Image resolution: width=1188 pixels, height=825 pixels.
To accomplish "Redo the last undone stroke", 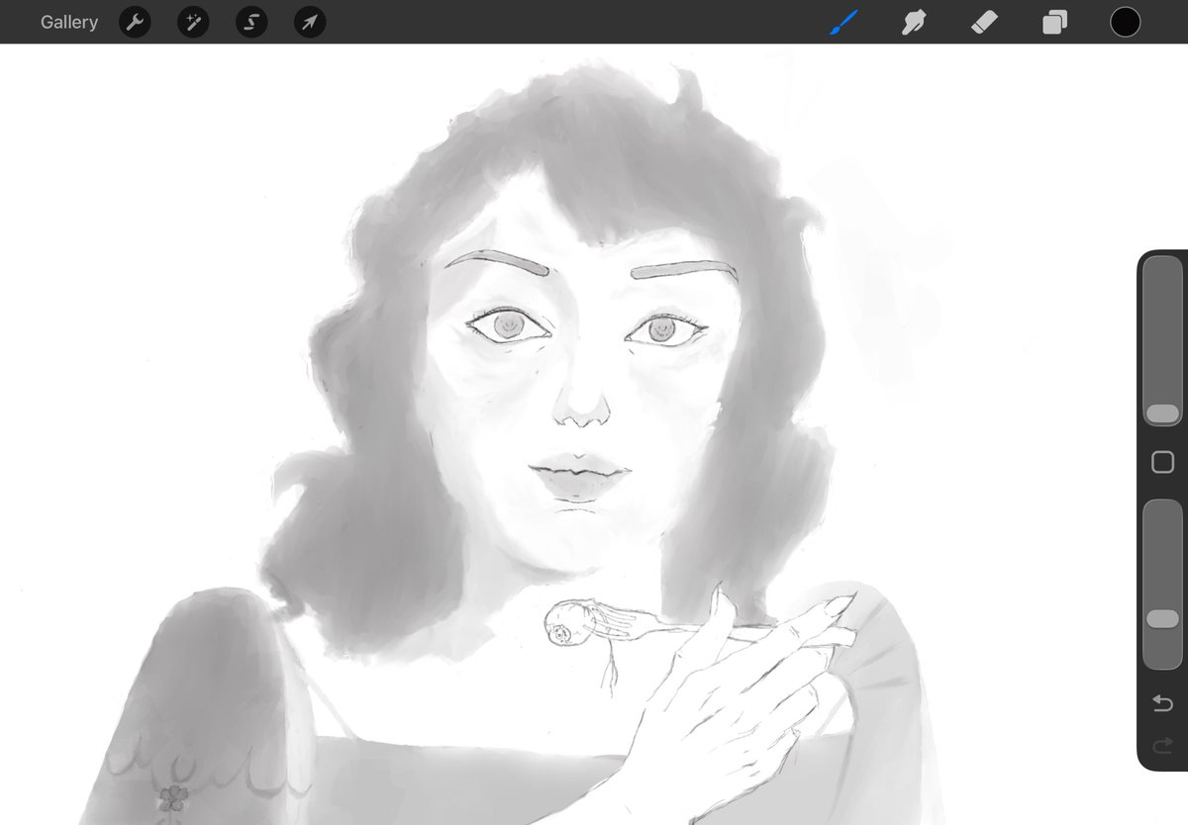I will 1162,746.
